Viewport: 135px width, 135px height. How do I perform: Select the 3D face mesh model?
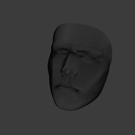(80, 67)
